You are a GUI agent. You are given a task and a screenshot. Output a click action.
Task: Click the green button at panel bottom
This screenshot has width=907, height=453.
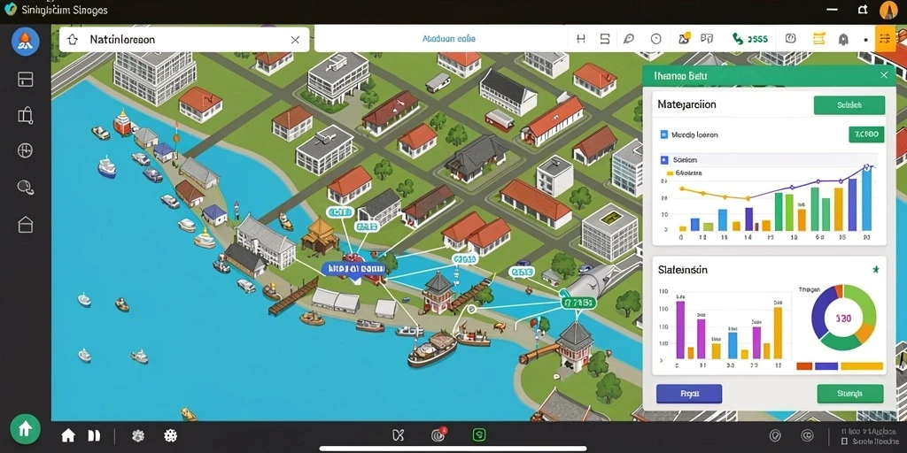tap(849, 394)
